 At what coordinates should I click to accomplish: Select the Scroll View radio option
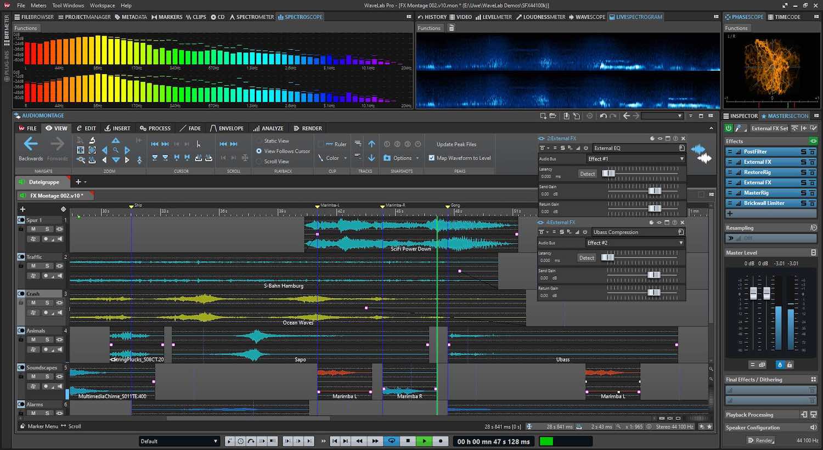[x=259, y=161]
